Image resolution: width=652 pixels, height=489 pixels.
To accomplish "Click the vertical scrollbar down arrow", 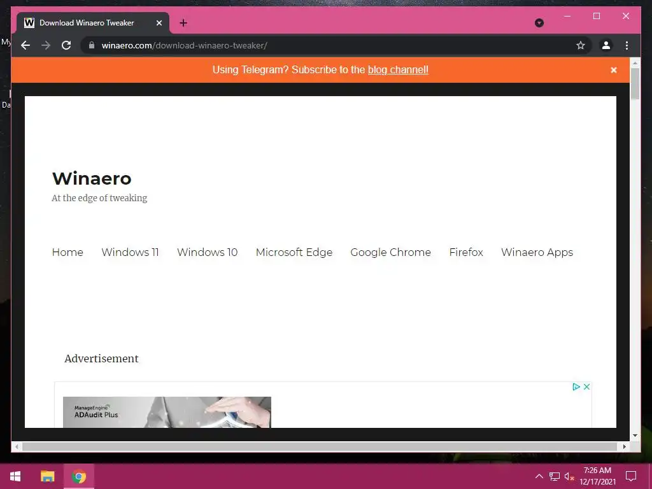I will (635, 436).
